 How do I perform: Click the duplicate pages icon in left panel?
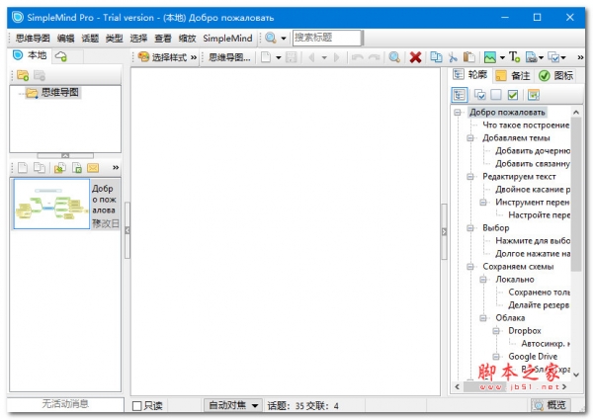(40, 167)
